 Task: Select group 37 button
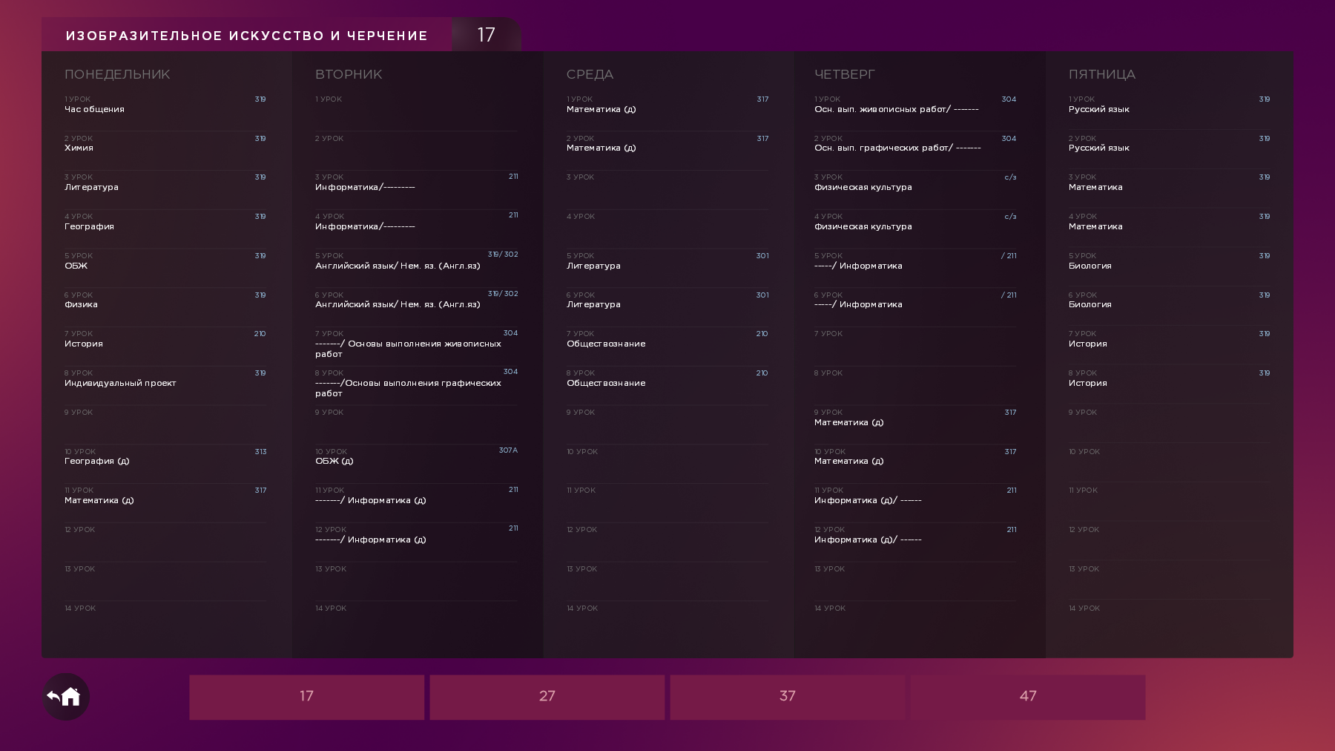[787, 697]
